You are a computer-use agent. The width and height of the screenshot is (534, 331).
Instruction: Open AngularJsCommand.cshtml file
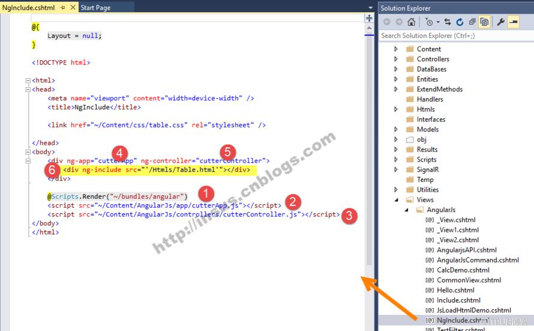478,260
